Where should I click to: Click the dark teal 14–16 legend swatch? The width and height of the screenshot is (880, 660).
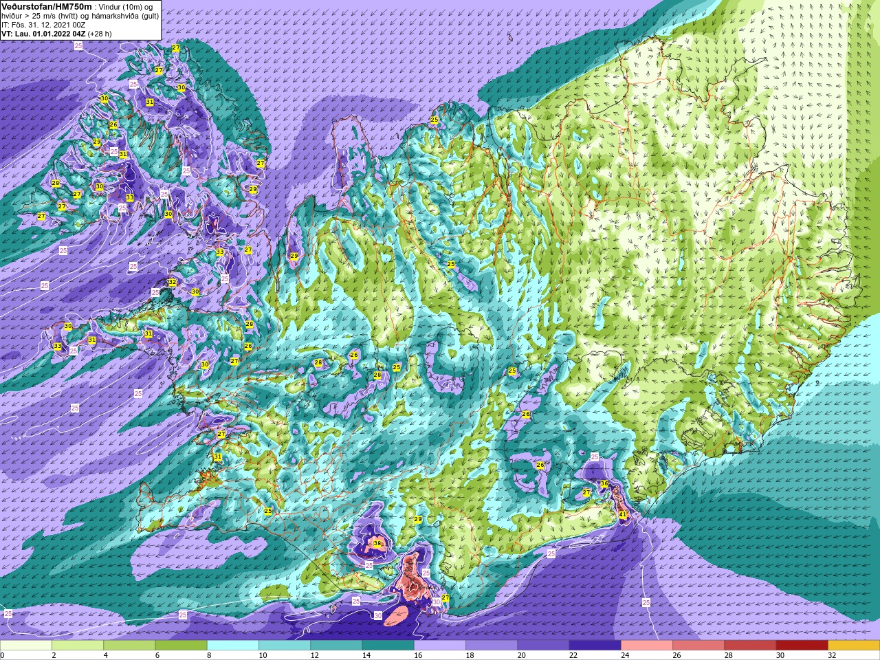coord(388,646)
